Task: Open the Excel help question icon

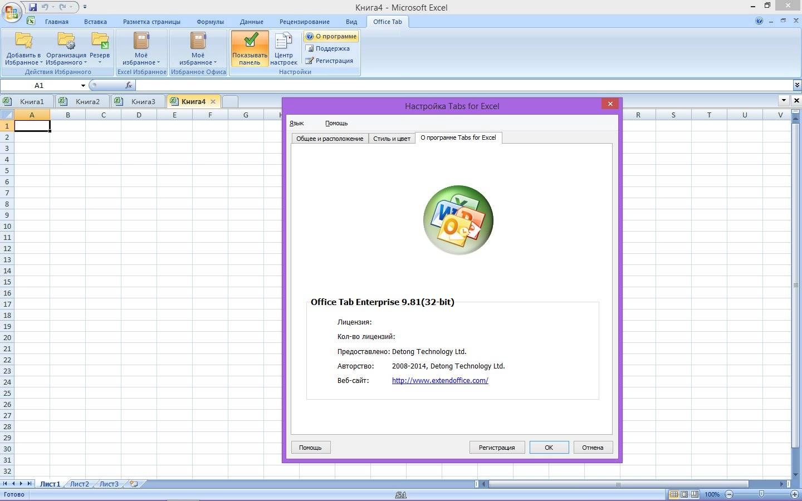Action: [759, 21]
